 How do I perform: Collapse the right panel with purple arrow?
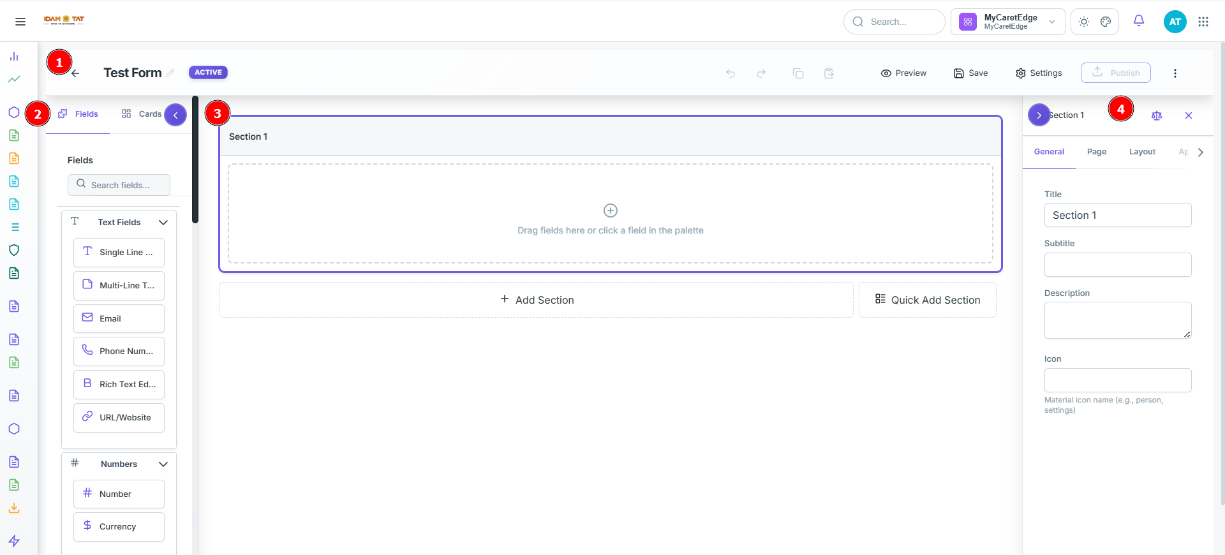1039,115
